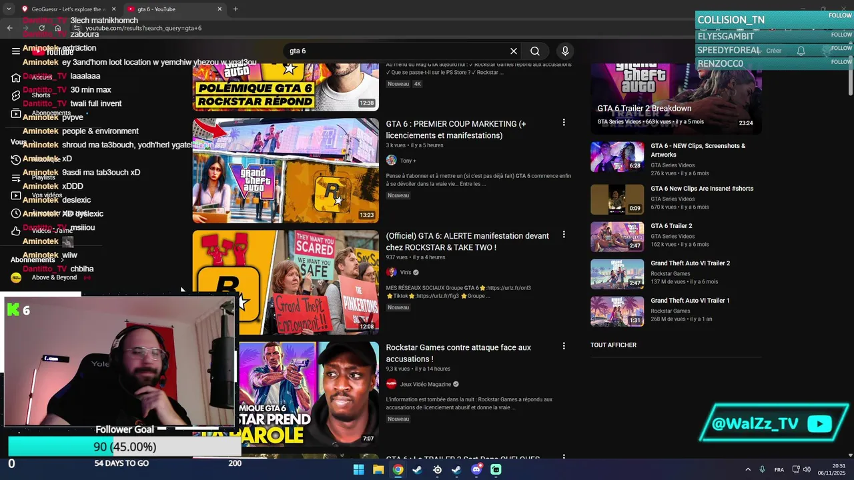This screenshot has width=854, height=480.
Task: Go to YouTube home via the logo
Action: click(53, 51)
